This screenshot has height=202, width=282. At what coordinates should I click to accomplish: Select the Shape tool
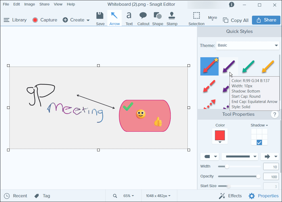(x=157, y=18)
